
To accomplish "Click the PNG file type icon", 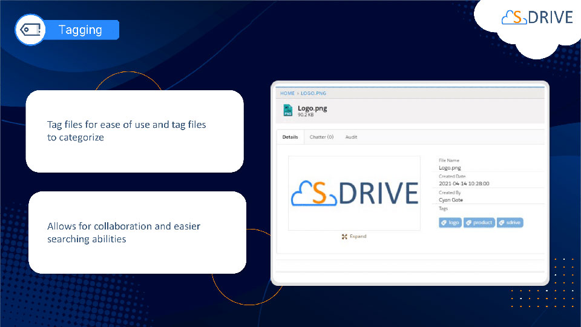I will (x=288, y=110).
